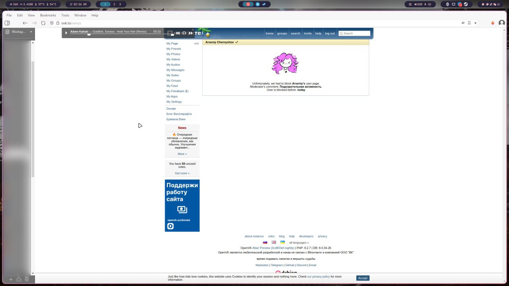Image resolution: width=509 pixels, height=286 pixels.
Task: Go forward in browser history
Action: (34, 23)
